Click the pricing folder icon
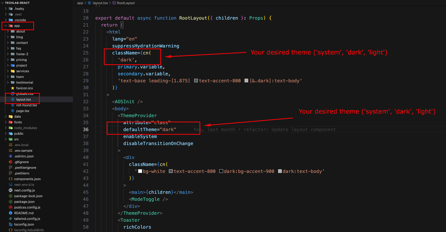 pyautogui.click(x=13, y=60)
